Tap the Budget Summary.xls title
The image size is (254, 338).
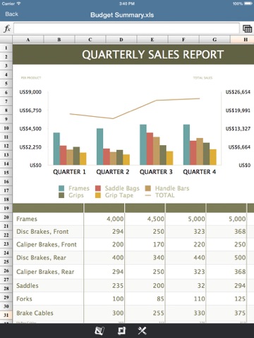[122, 15]
